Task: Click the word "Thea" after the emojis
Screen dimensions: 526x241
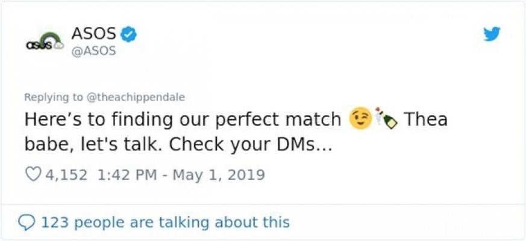Action: click(425, 119)
